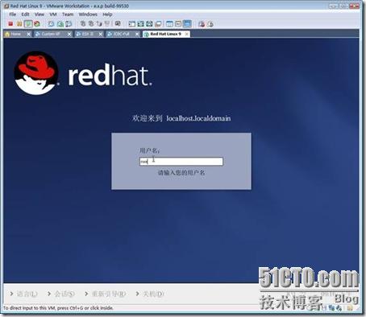Click the Reset virtual machine toolbar icon
Viewport: 366px width, 317px height.
coord(37,24)
